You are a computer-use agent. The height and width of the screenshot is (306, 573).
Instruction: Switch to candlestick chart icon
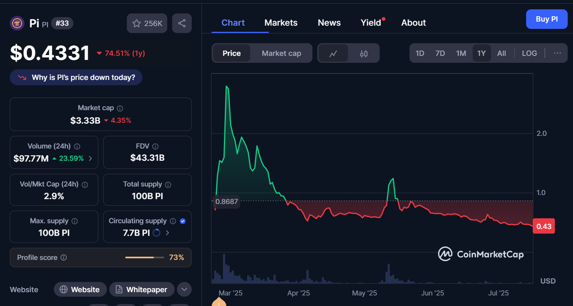363,53
